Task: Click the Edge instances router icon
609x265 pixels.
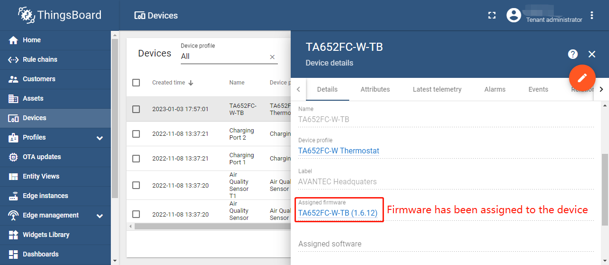Action: 13,196
